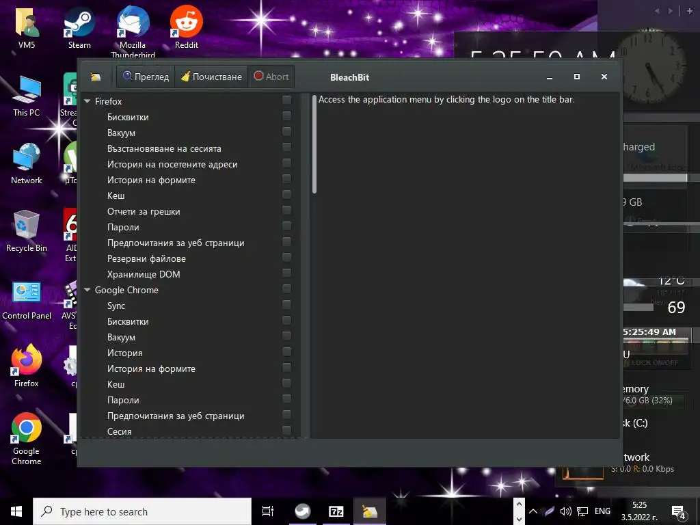This screenshot has width=700, height=525.
Task: Check Firefox Вакуум checkbox
Action: click(286, 132)
